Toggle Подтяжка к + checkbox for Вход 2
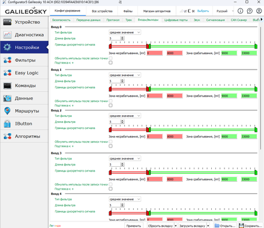 tap(110, 146)
